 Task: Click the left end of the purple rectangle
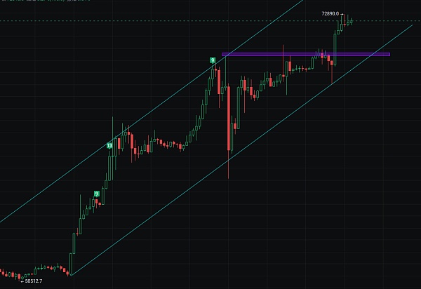pos(222,54)
